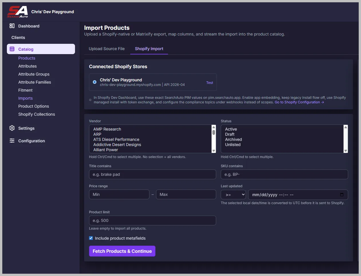361x276 pixels.
Task: Open the calendar picker in Last updated
Action: tap(342, 195)
